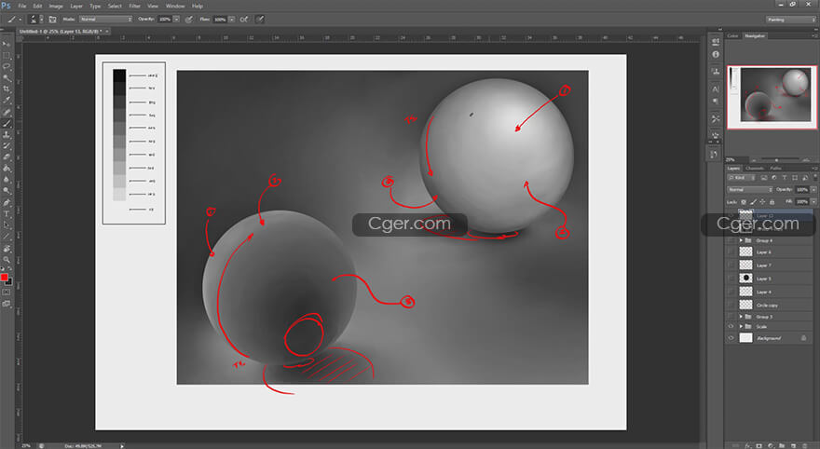Select the Zoom tool
The image size is (820, 449).
click(7, 260)
